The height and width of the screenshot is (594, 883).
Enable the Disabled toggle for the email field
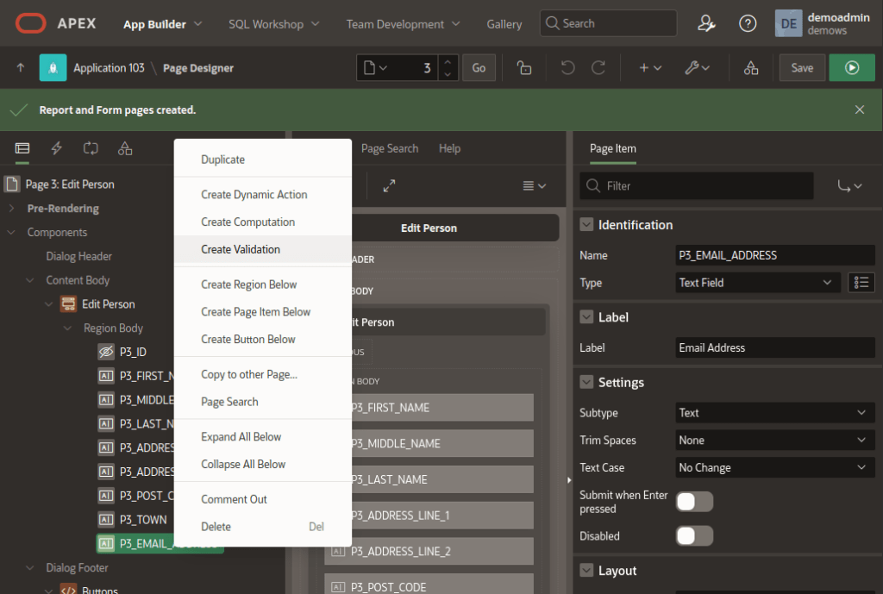pyautogui.click(x=694, y=535)
